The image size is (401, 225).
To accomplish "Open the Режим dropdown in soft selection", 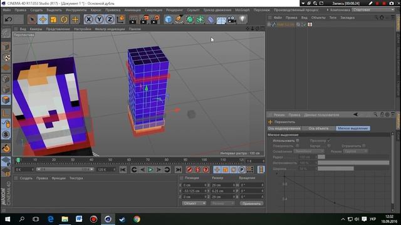I will tap(355, 151).
